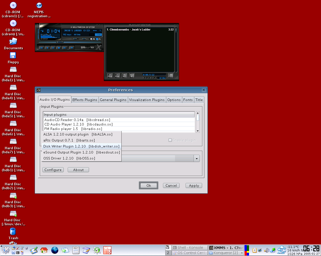
Task: Click the output plugin dropdown arrow
Action: click(x=197, y=158)
